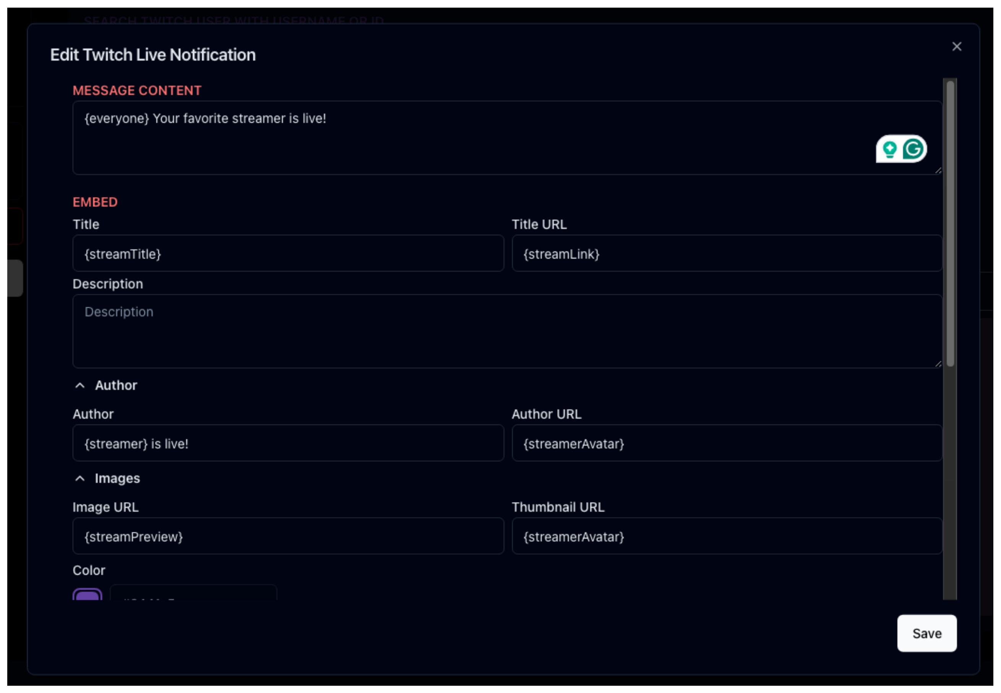Edit the Thumbnail URL field
Screen dimensions: 1001x693
[x=727, y=536]
